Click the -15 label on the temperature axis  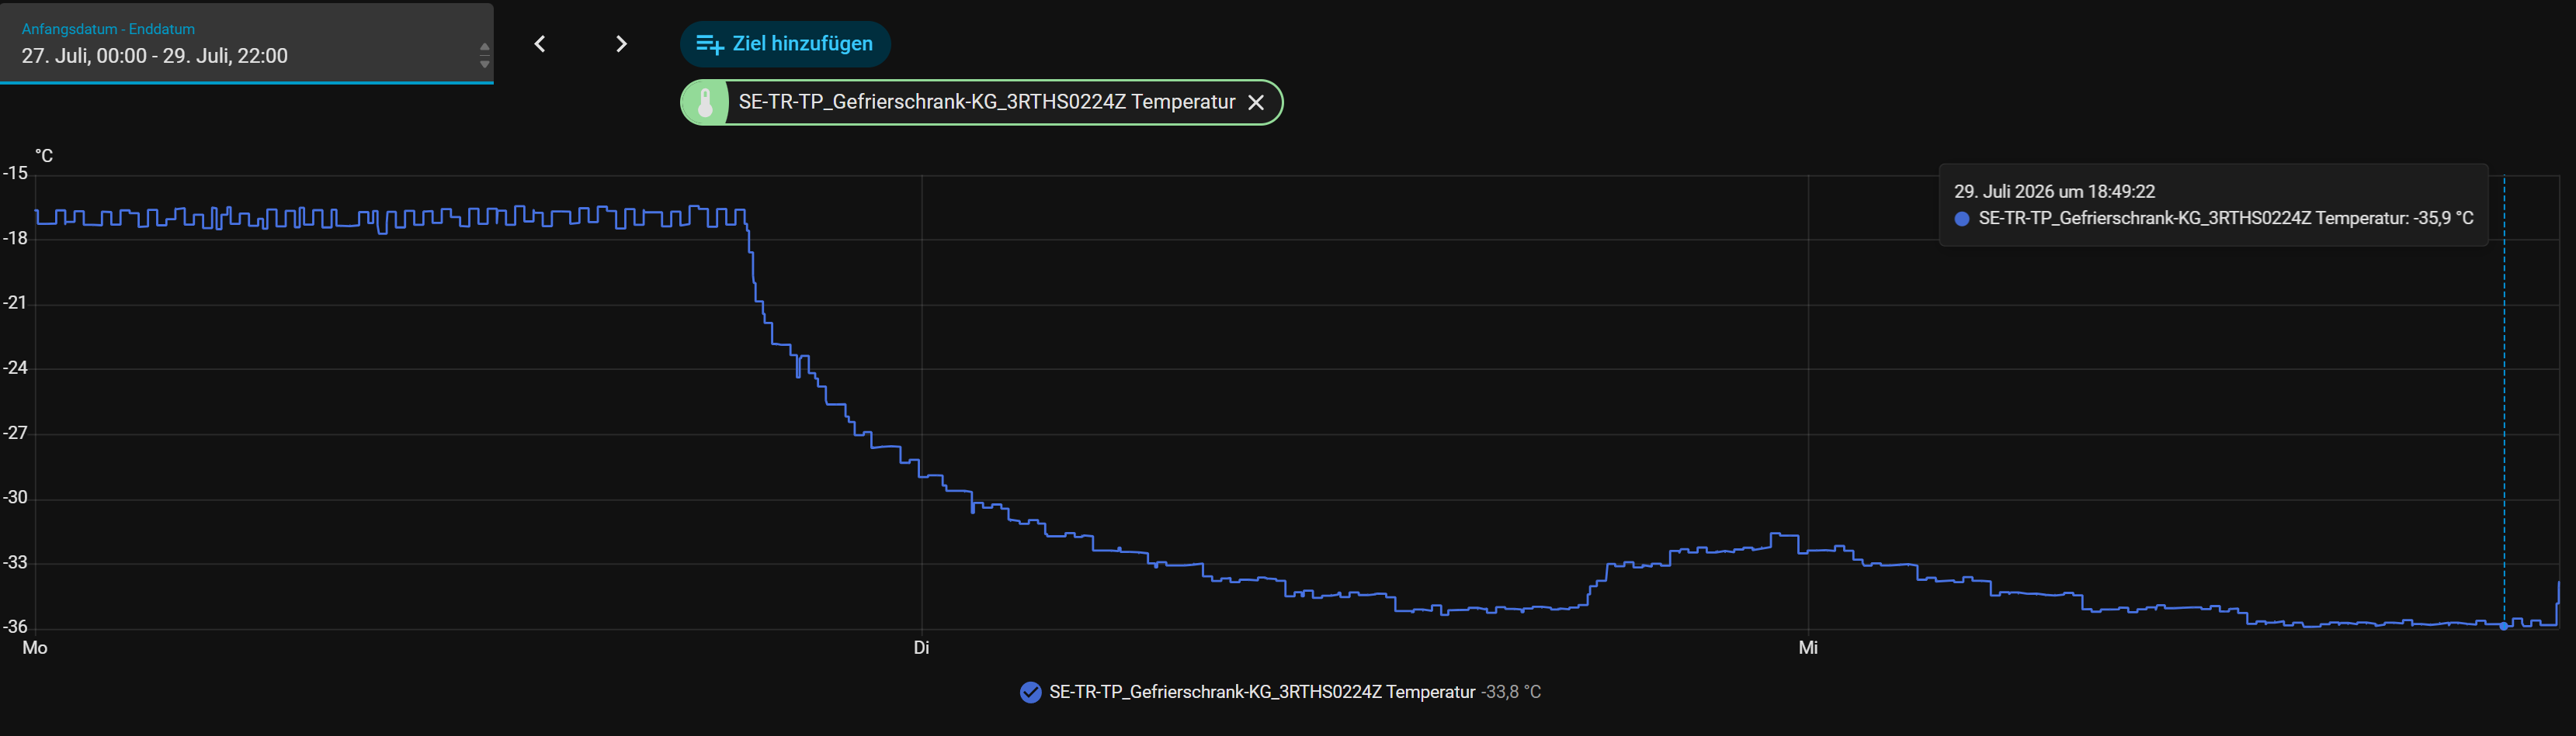pyautogui.click(x=15, y=174)
